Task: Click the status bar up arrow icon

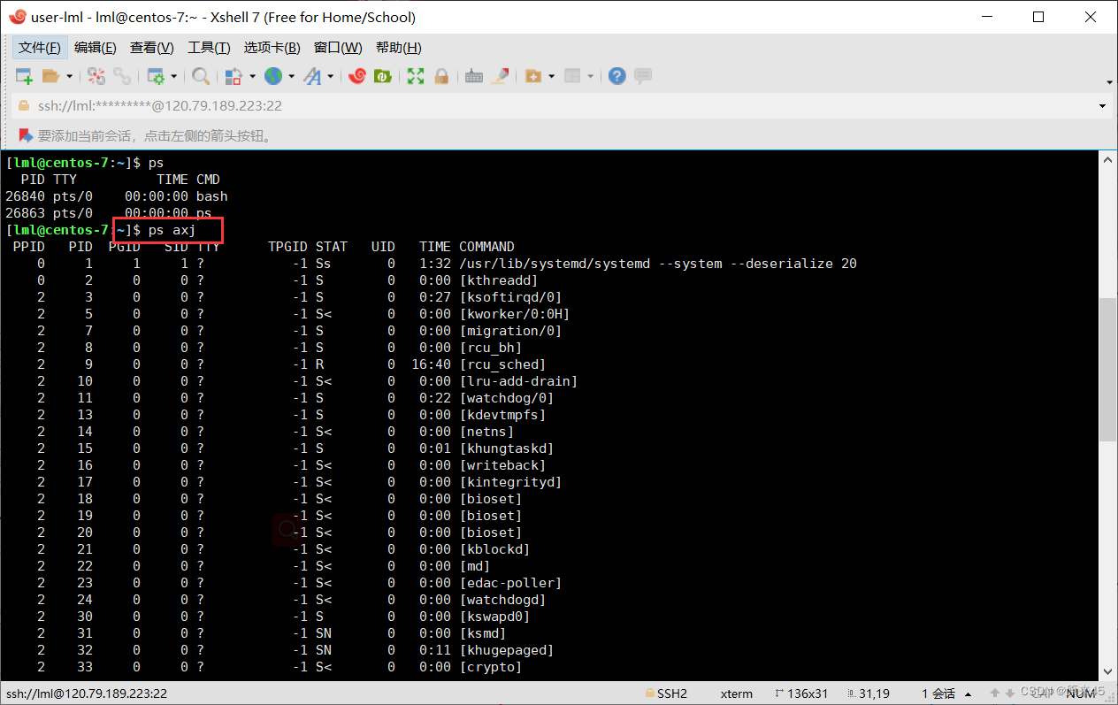Action: 995,694
